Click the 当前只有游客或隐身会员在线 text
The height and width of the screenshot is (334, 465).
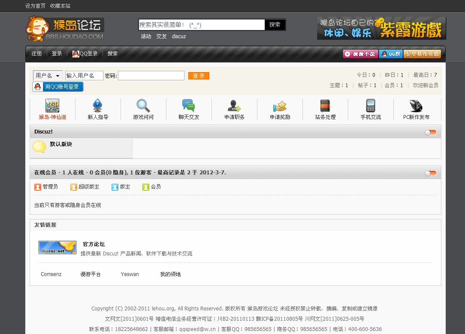[67, 205]
